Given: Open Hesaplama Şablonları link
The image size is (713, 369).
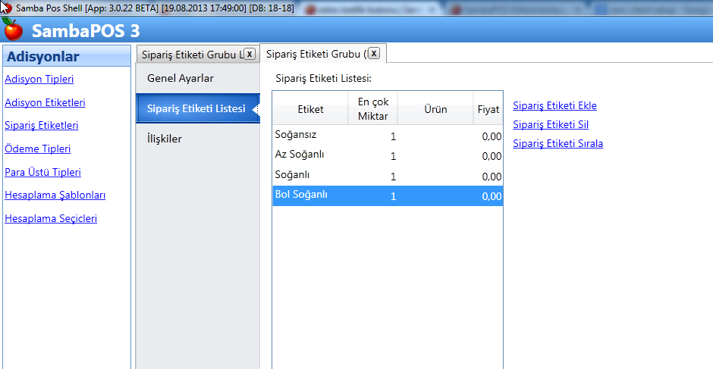Looking at the screenshot, I should 55,195.
